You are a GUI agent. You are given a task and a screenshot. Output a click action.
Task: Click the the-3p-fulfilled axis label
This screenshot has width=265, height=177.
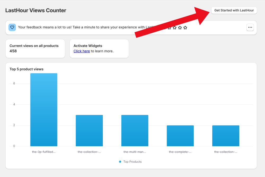tap(44, 152)
